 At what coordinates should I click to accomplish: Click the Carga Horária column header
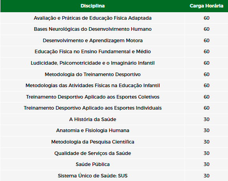click(206, 6)
